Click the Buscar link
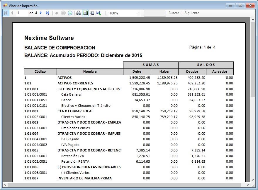 (x=174, y=13)
